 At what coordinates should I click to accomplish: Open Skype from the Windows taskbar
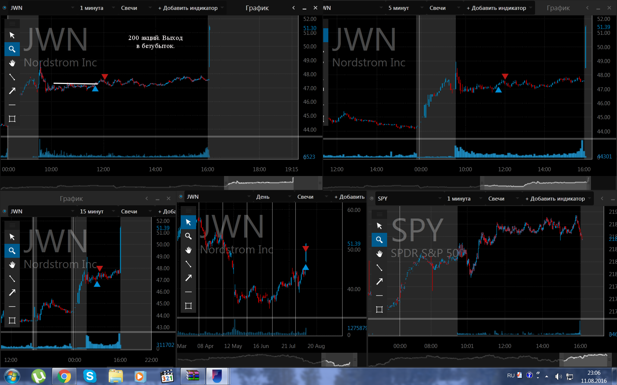tap(90, 376)
